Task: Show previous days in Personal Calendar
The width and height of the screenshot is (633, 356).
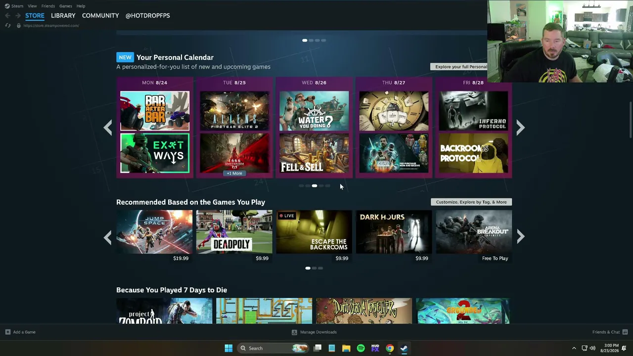Action: click(107, 128)
